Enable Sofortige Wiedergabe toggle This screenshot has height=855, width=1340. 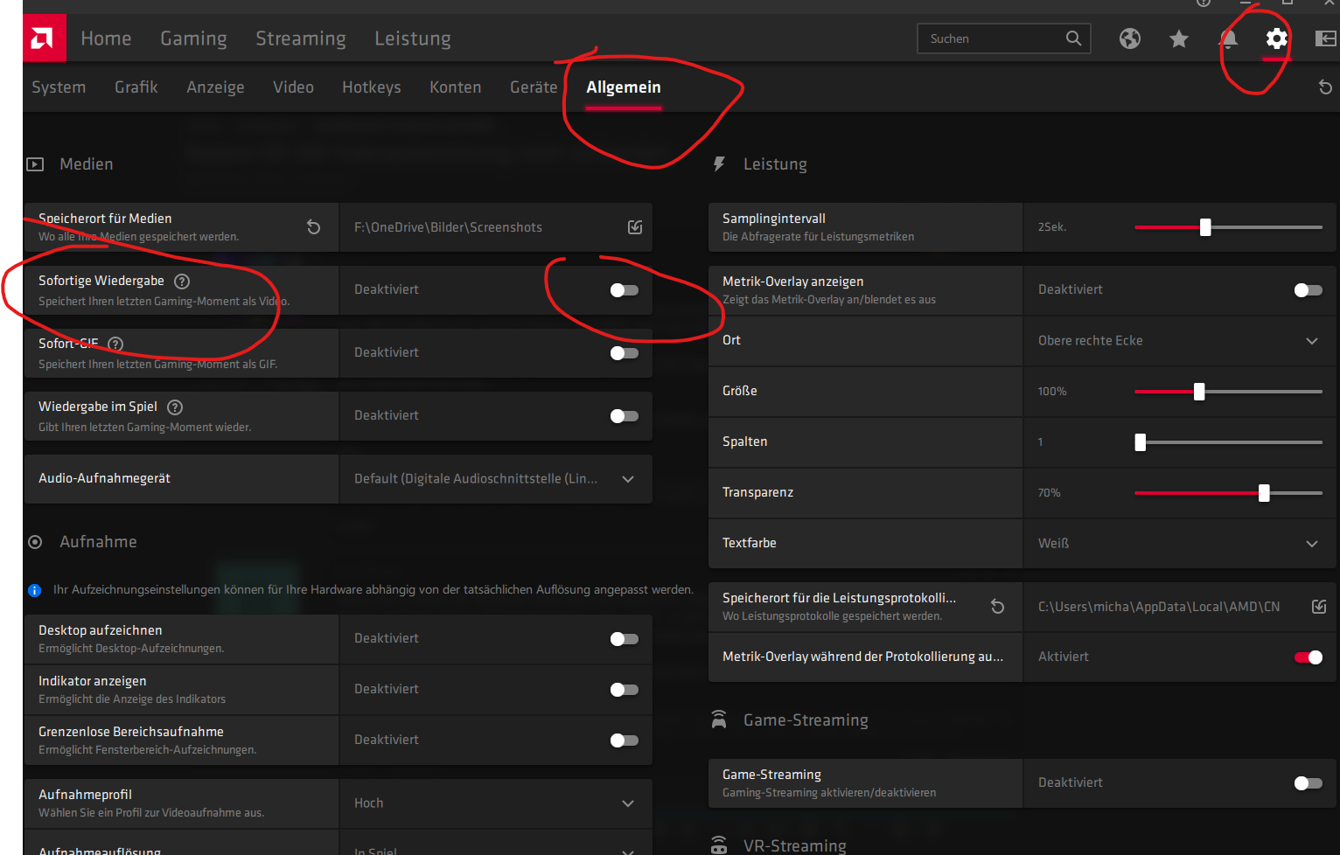point(625,290)
